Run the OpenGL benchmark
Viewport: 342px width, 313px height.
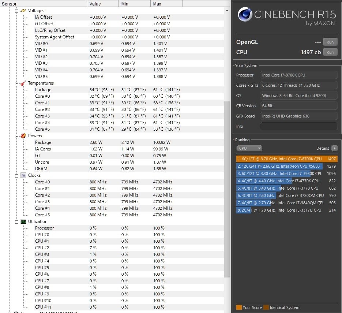(x=330, y=42)
